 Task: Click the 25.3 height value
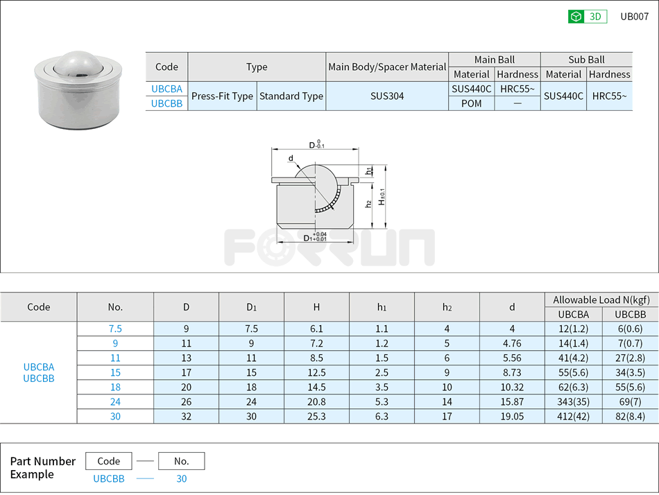point(316,417)
